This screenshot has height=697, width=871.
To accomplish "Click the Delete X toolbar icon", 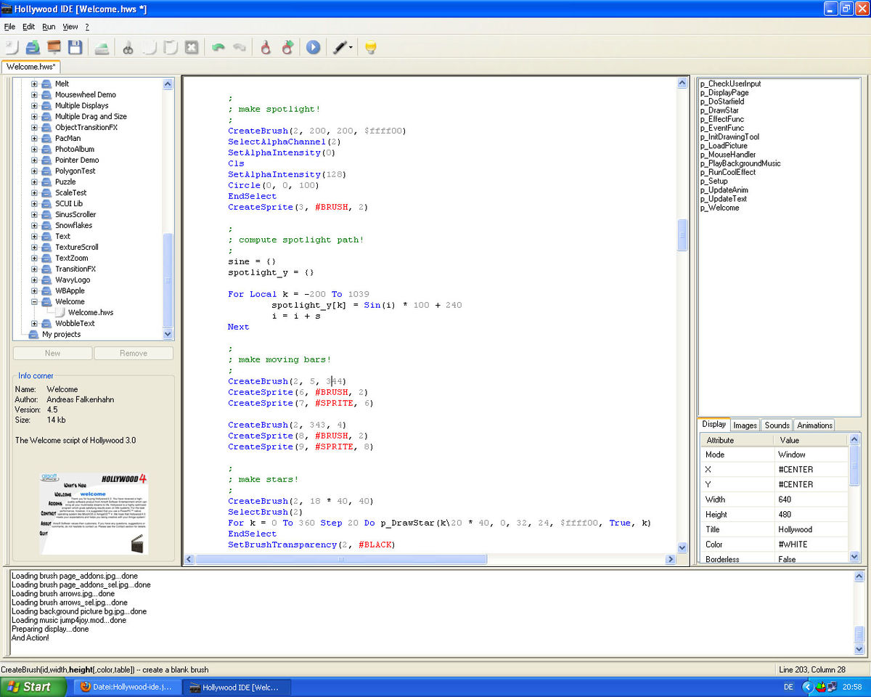I will [x=191, y=48].
